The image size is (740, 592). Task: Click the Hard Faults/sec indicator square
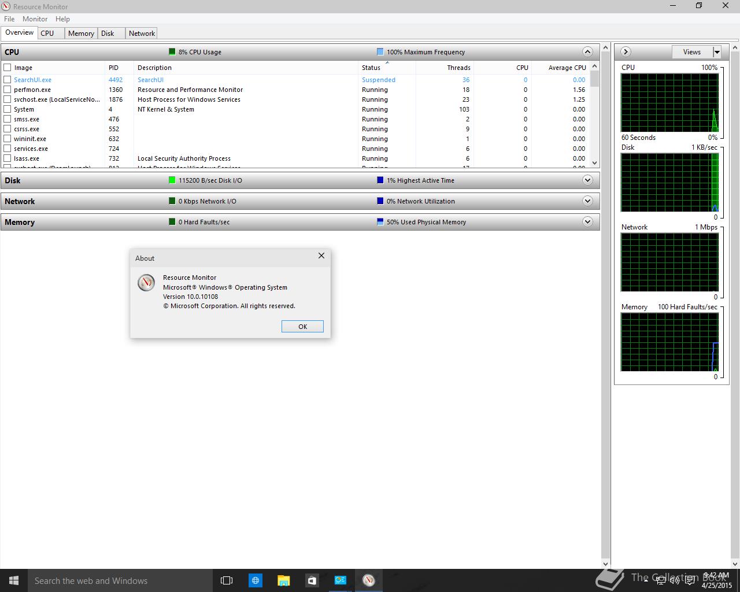point(172,221)
